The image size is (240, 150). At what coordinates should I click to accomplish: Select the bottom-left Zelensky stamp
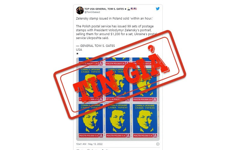point(91,121)
